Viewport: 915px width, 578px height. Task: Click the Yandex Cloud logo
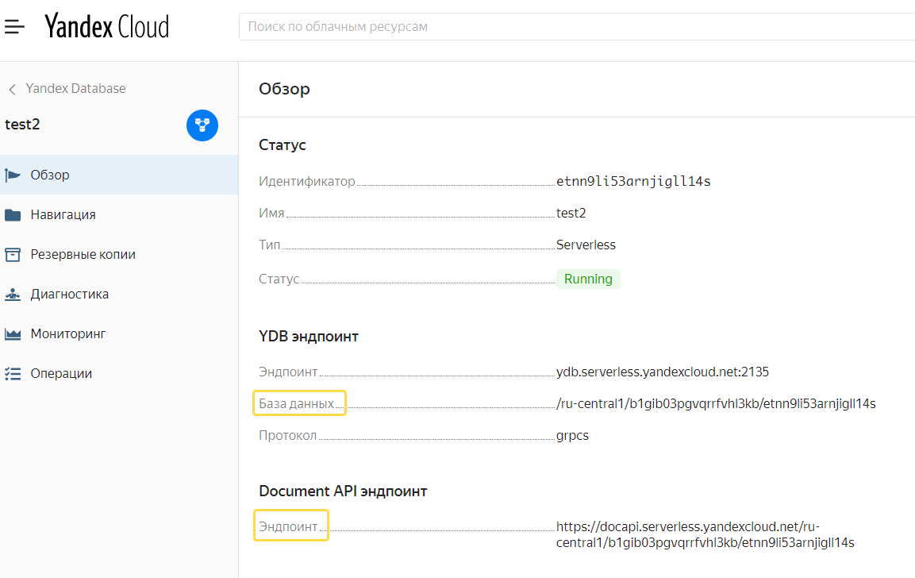pos(107,26)
